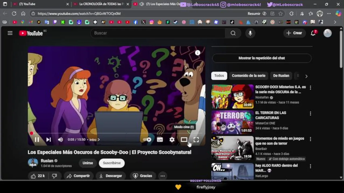Go to YouTube home via the logo
The height and width of the screenshot is (193, 344).
pyautogui.click(x=31, y=33)
